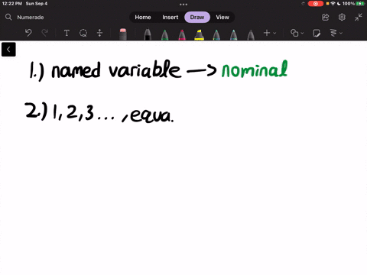Undo the last ink stroke
Screen dimensions: 367x275
coord(28,33)
